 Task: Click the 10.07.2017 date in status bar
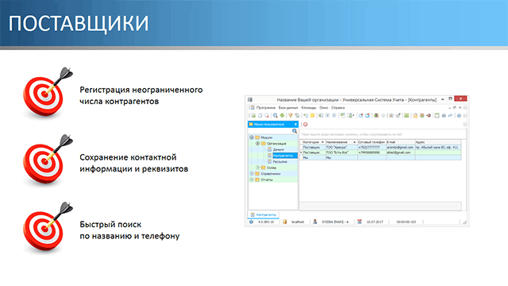coord(375,222)
